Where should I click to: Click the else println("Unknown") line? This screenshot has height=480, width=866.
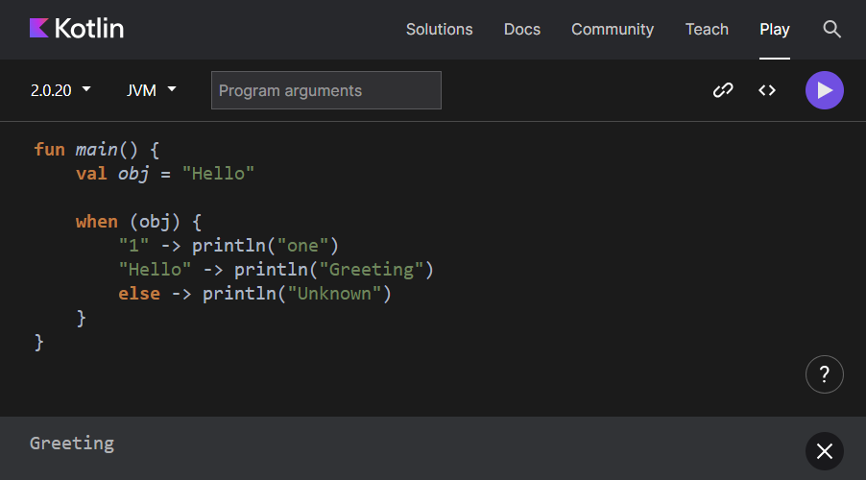click(254, 294)
